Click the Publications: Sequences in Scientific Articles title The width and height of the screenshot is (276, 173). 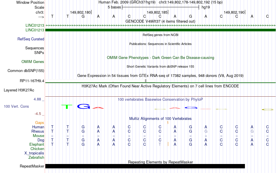tap(160, 44)
